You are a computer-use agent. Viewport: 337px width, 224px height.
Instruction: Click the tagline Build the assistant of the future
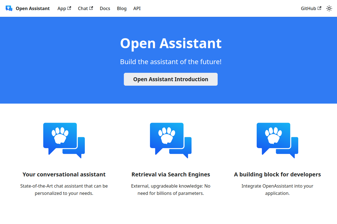[170, 62]
